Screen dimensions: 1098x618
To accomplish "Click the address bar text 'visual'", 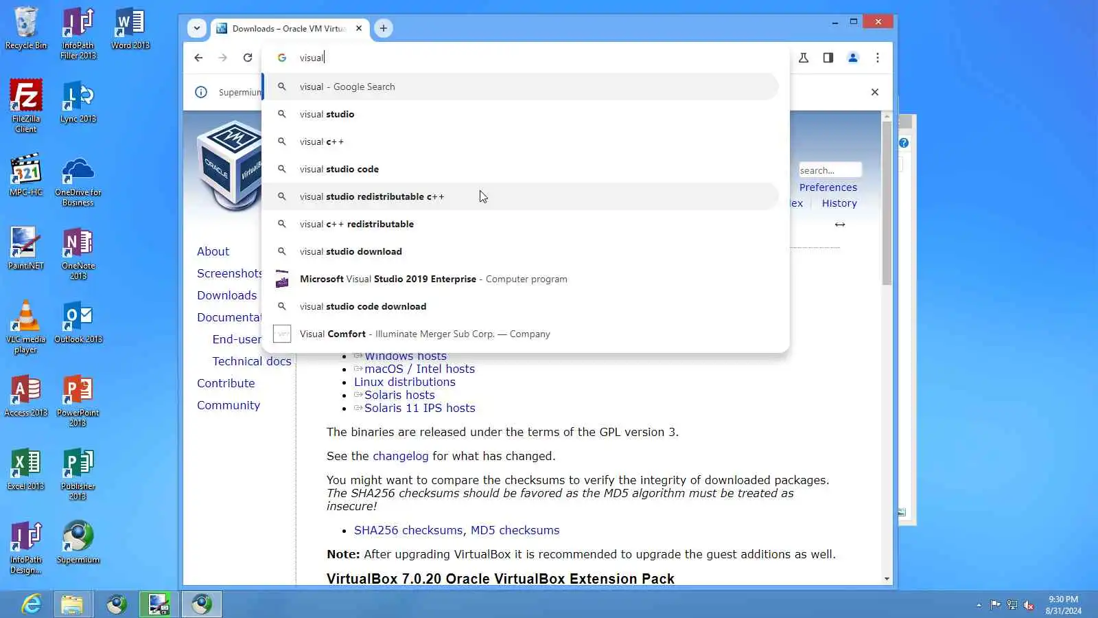I will 311,58.
